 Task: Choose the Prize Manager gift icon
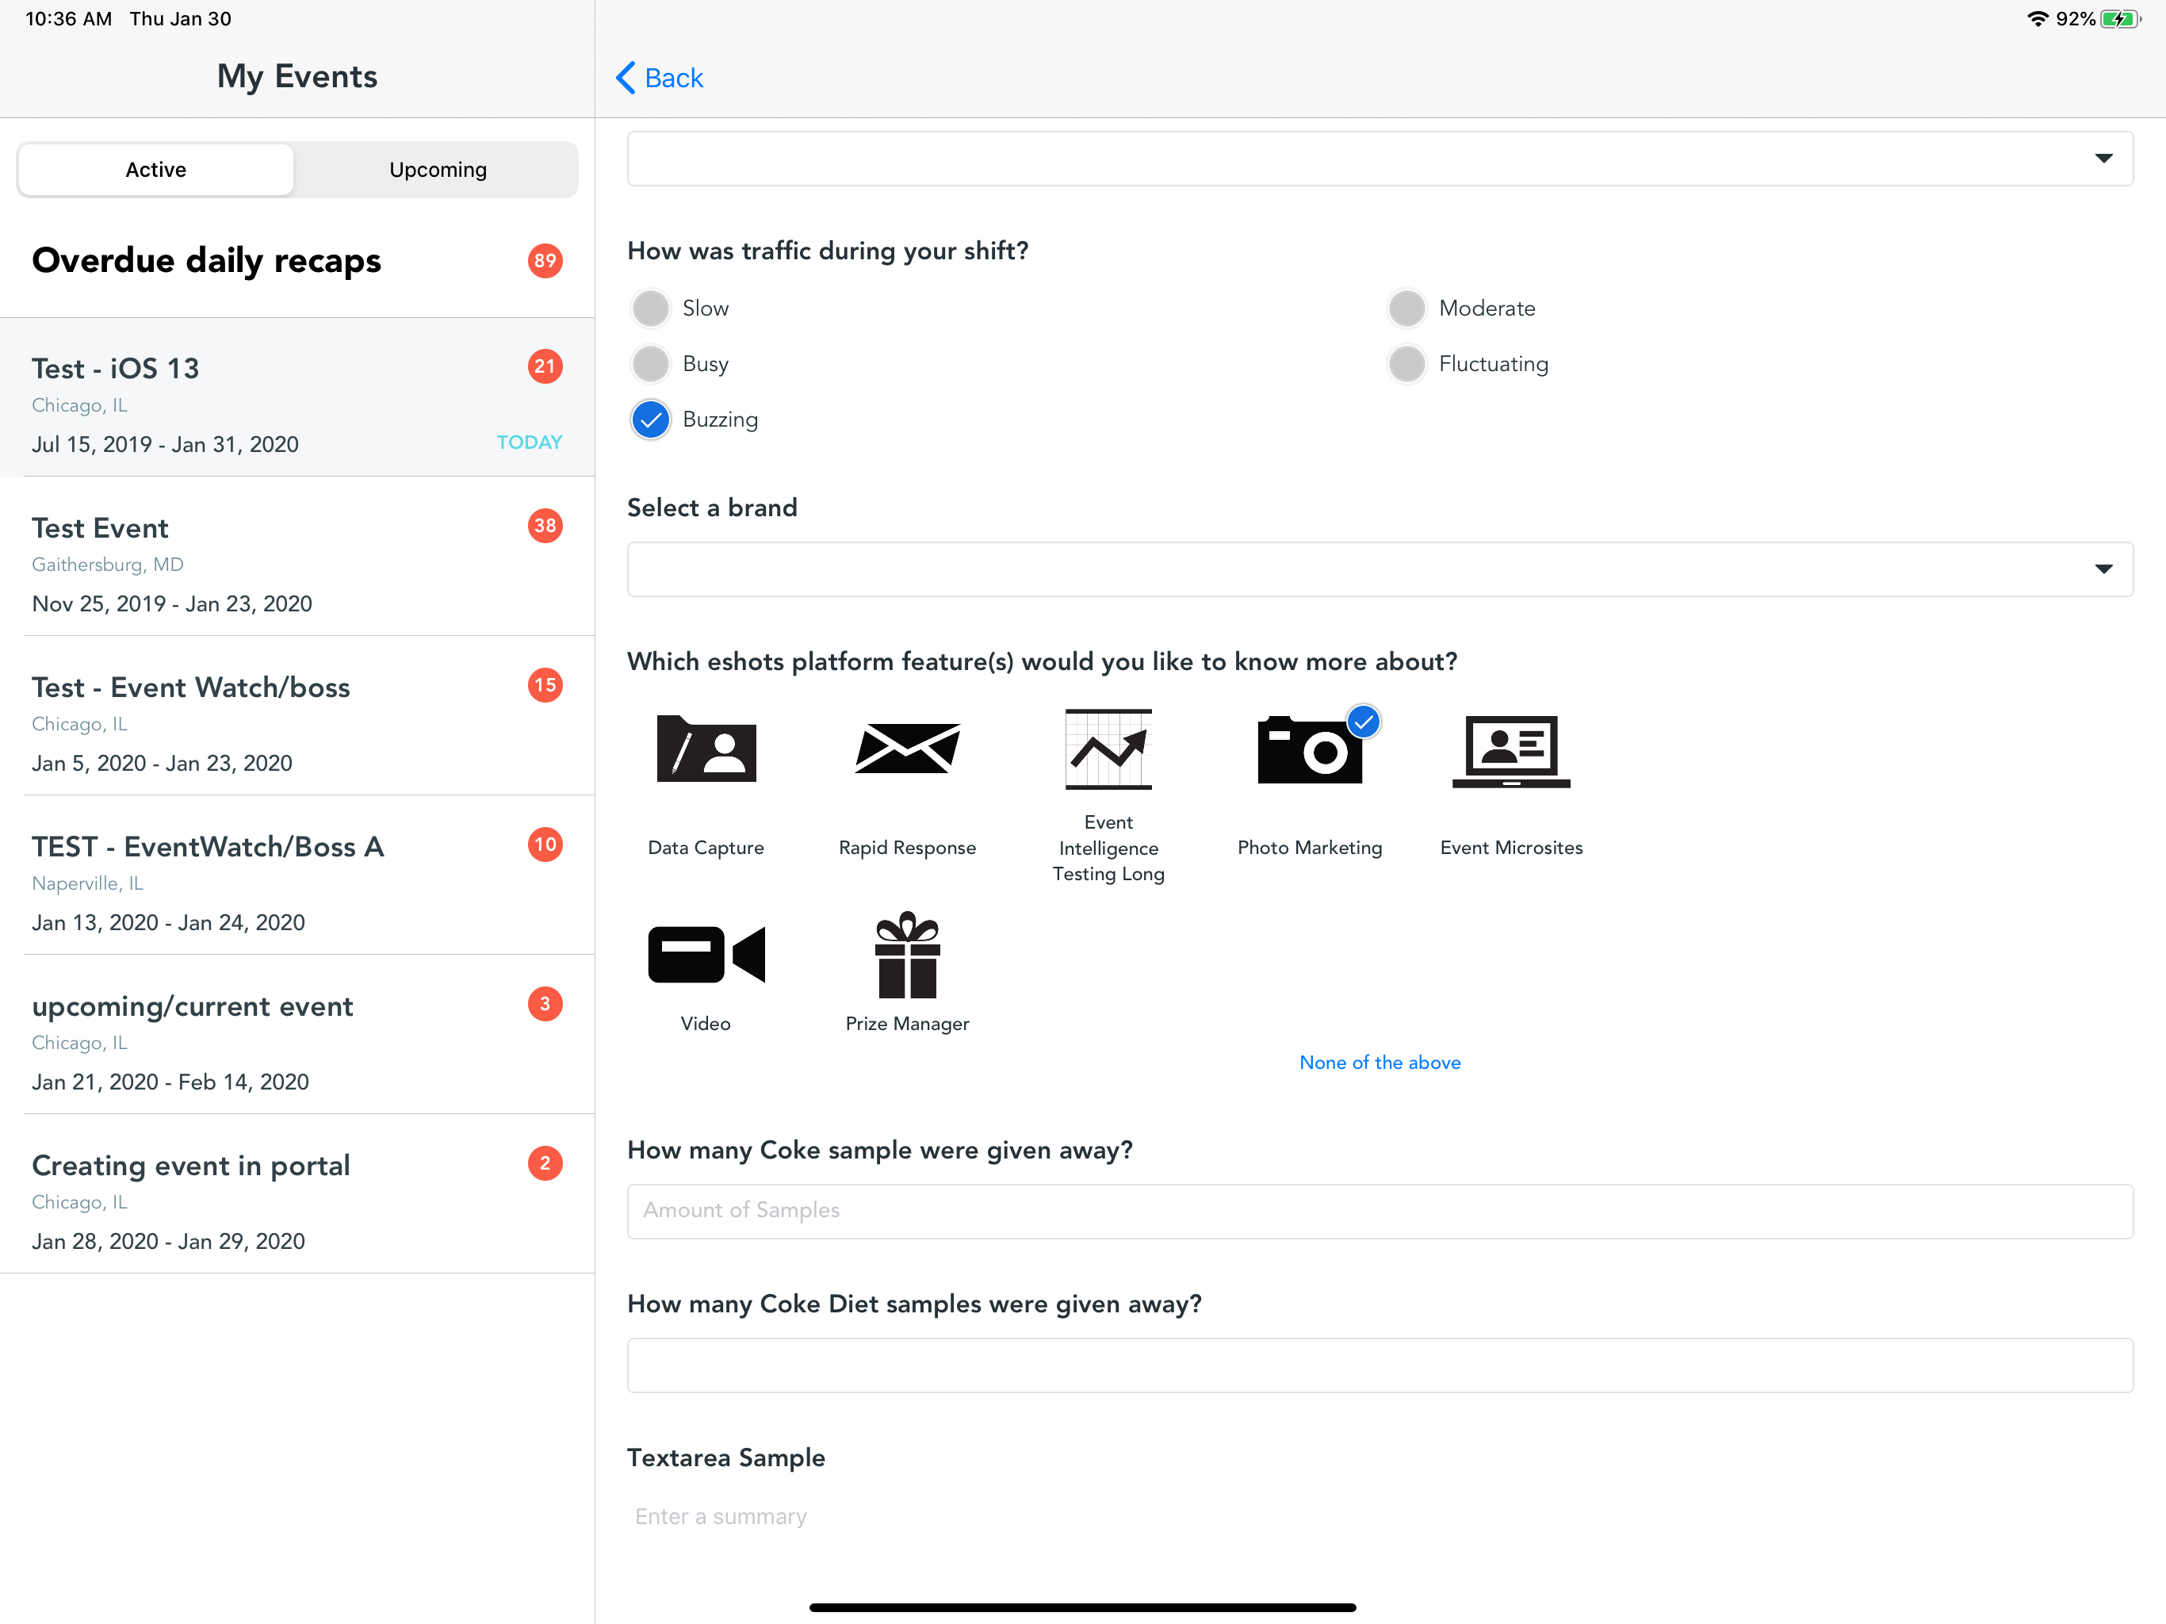tap(907, 954)
